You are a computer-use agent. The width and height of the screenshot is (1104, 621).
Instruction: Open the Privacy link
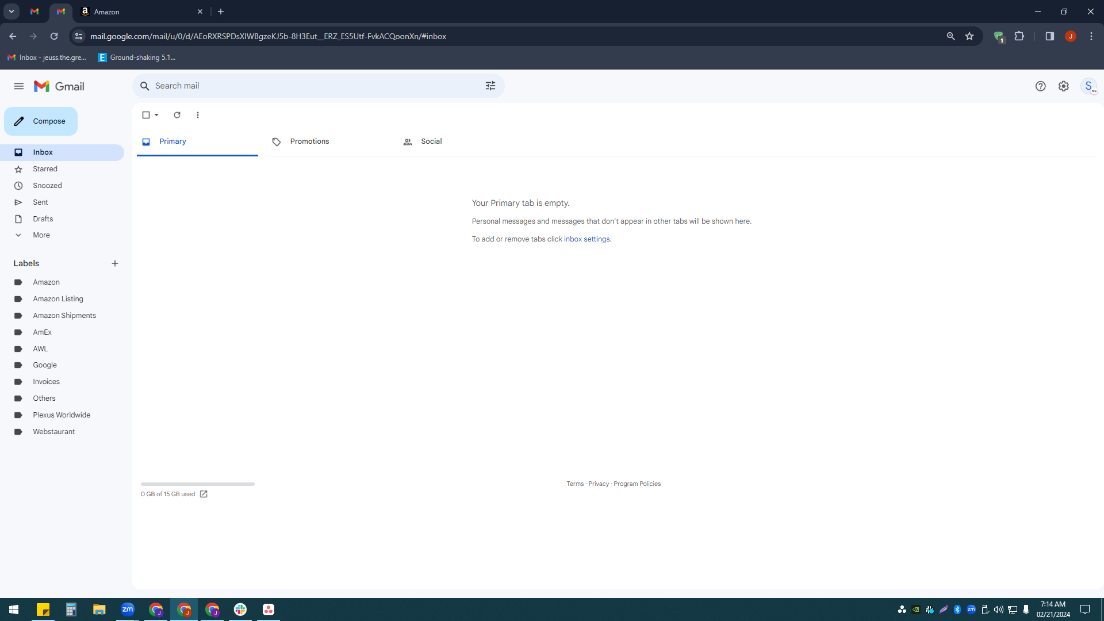[599, 484]
